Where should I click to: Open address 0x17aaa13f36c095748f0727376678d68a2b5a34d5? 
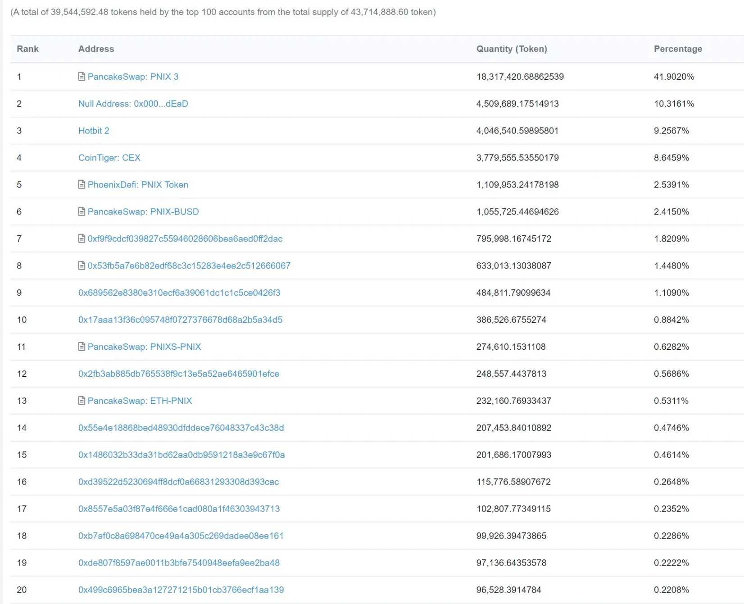tap(181, 320)
